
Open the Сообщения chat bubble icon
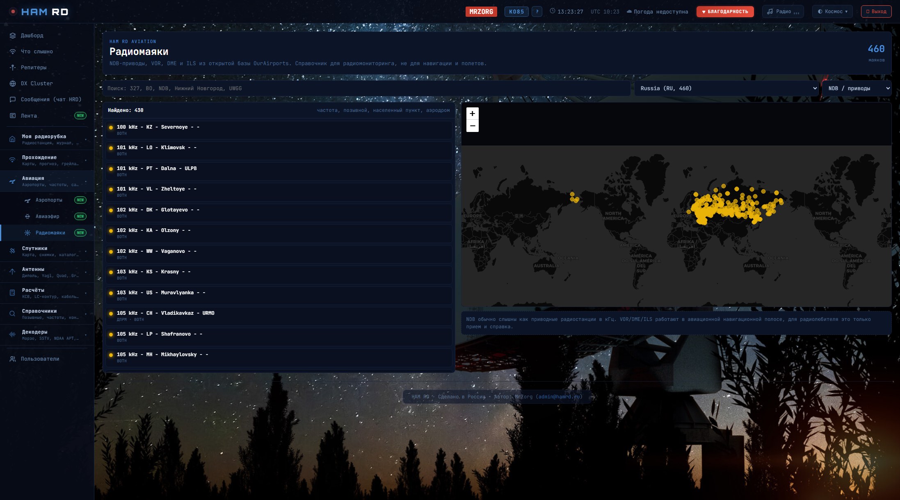pos(13,100)
